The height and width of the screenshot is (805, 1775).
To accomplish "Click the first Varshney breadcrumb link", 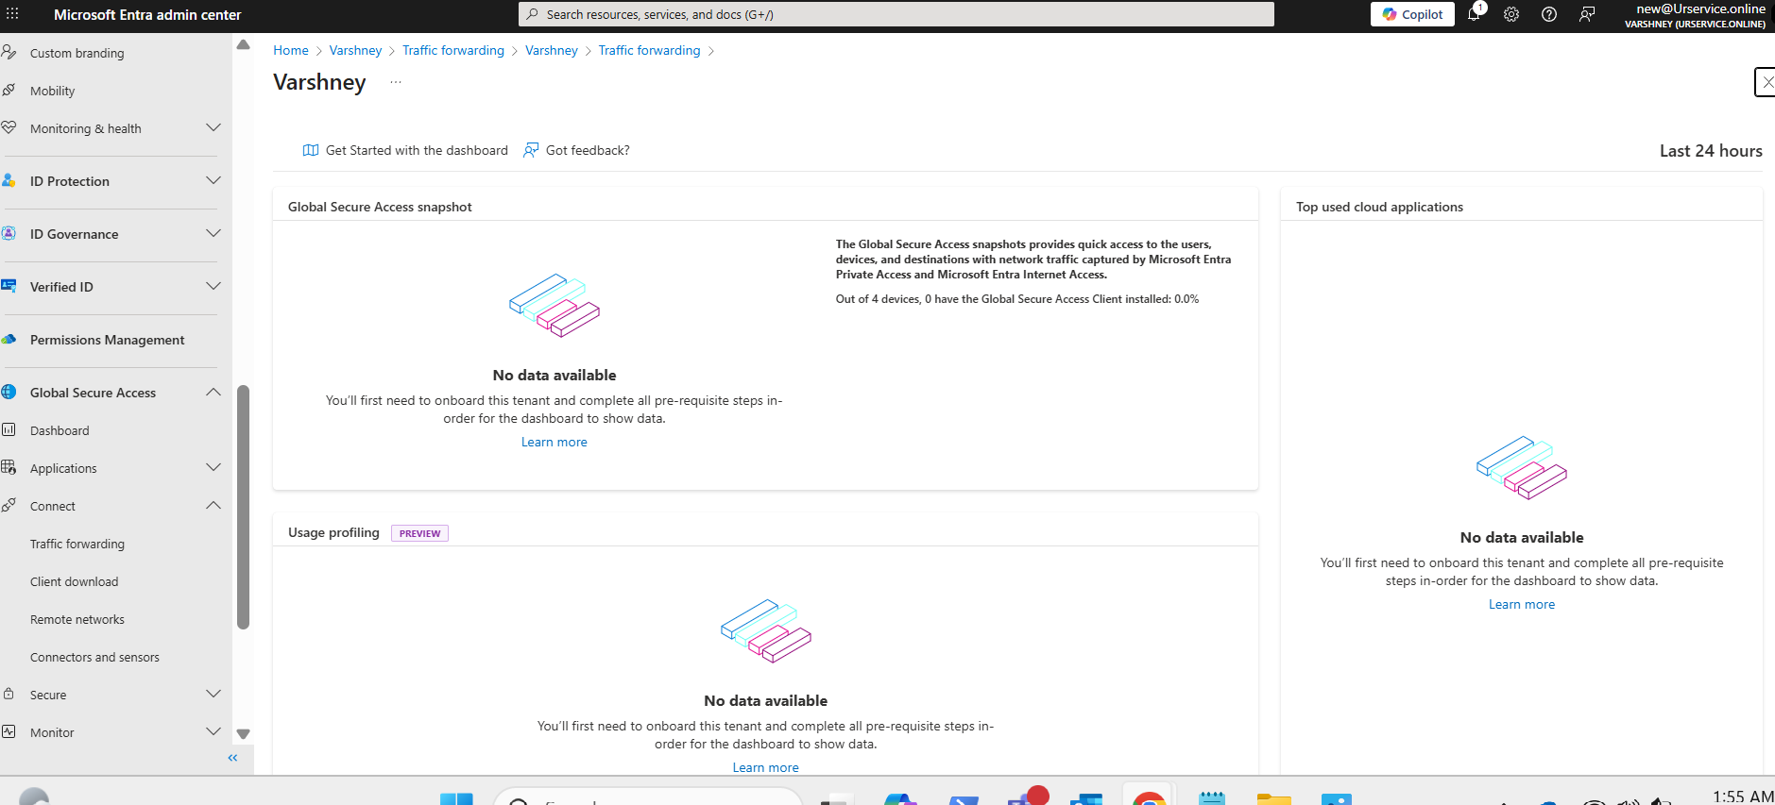I will 355,50.
